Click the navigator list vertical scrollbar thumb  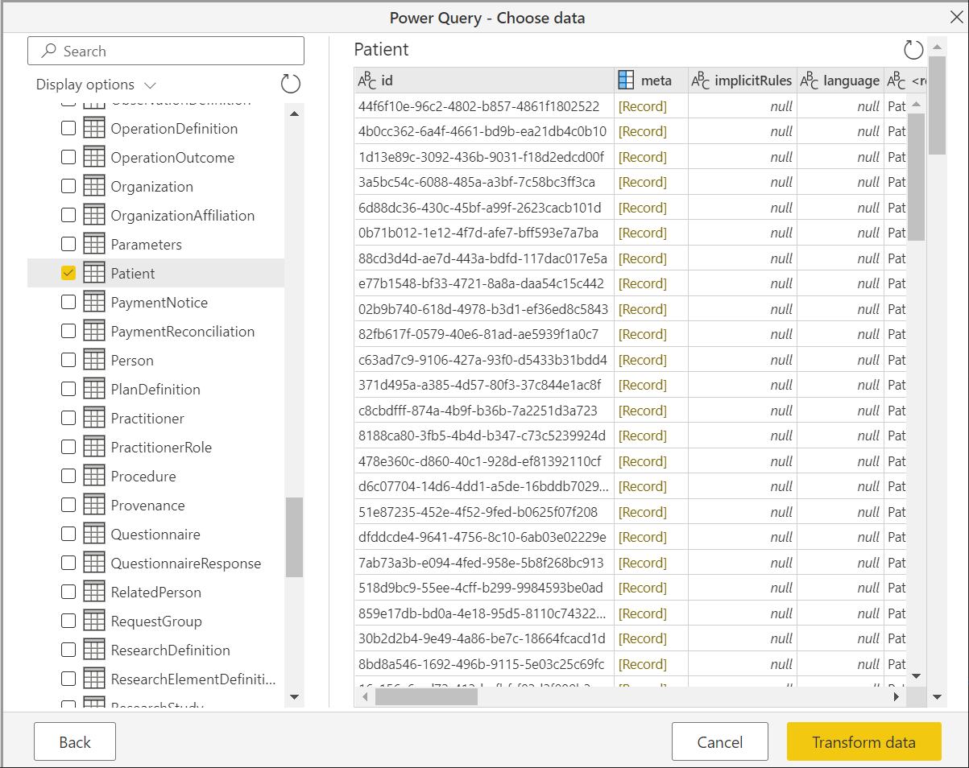(294, 537)
